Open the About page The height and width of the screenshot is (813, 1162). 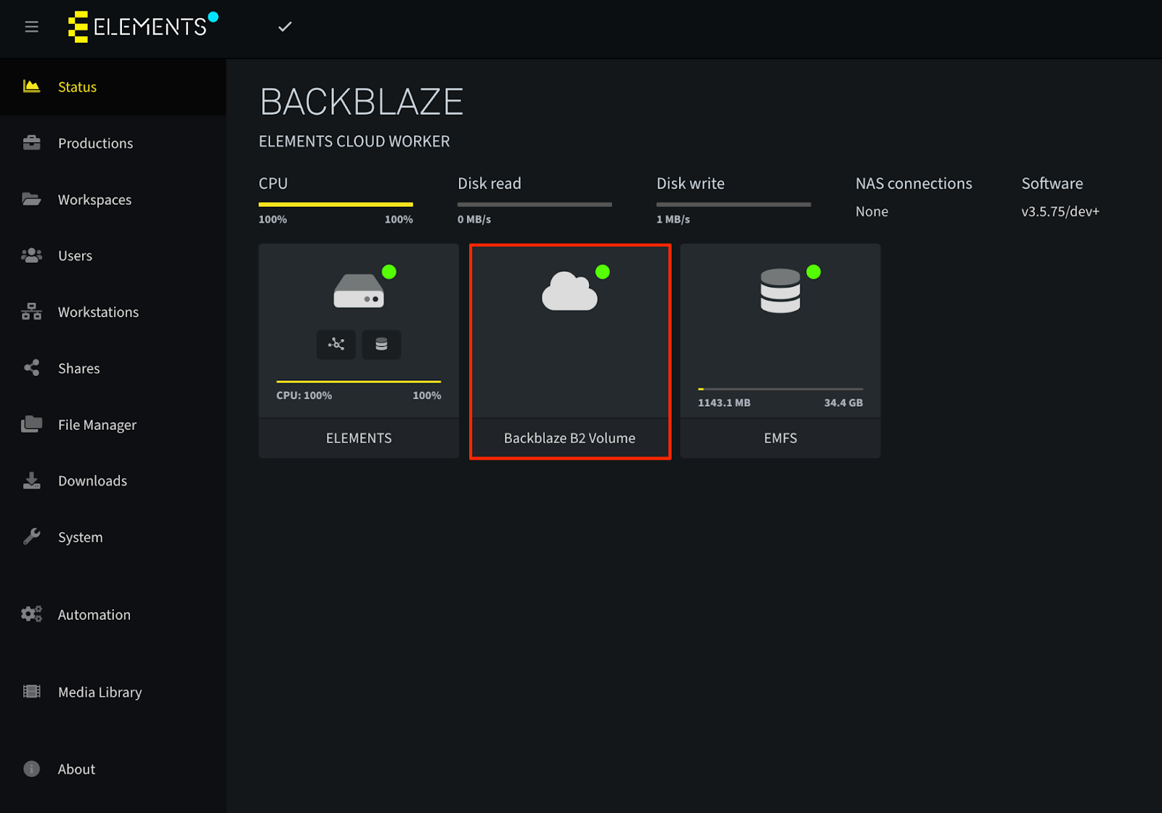113,769
